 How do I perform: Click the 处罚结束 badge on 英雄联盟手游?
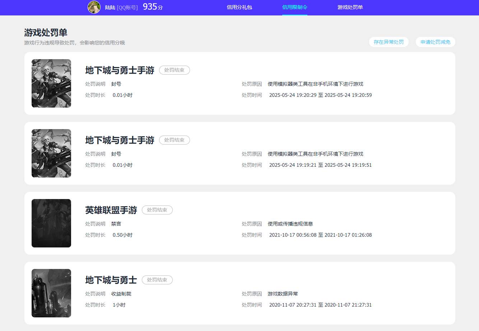coord(157,210)
